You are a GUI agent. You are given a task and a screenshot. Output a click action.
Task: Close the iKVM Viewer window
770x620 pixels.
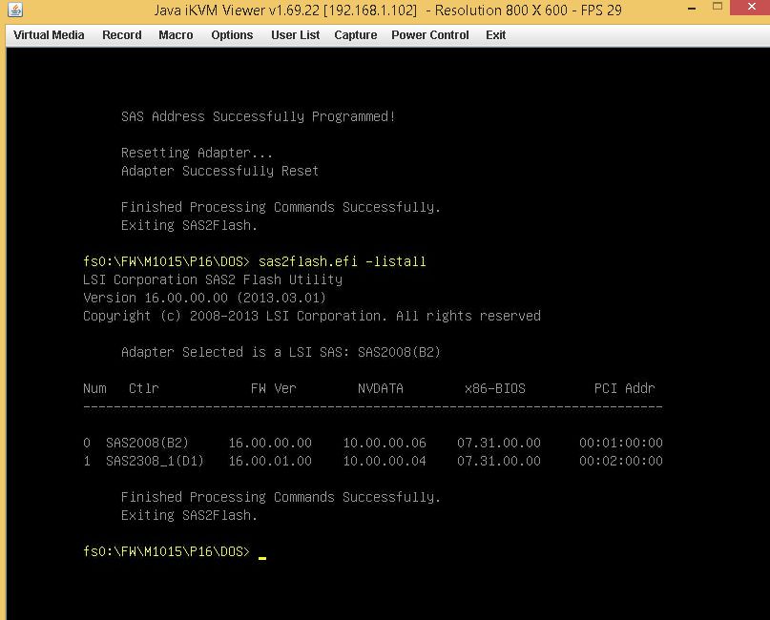point(751,7)
